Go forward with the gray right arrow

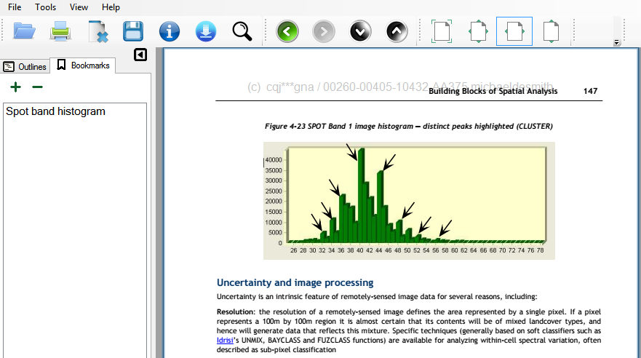[324, 31]
